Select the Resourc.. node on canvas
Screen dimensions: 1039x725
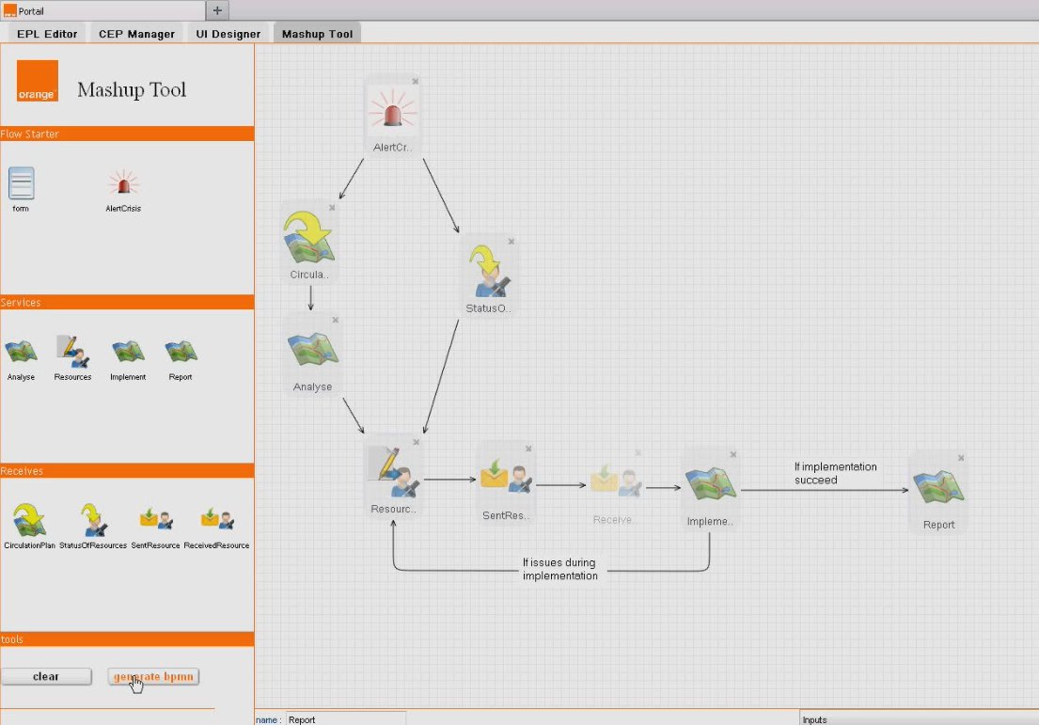(394, 477)
